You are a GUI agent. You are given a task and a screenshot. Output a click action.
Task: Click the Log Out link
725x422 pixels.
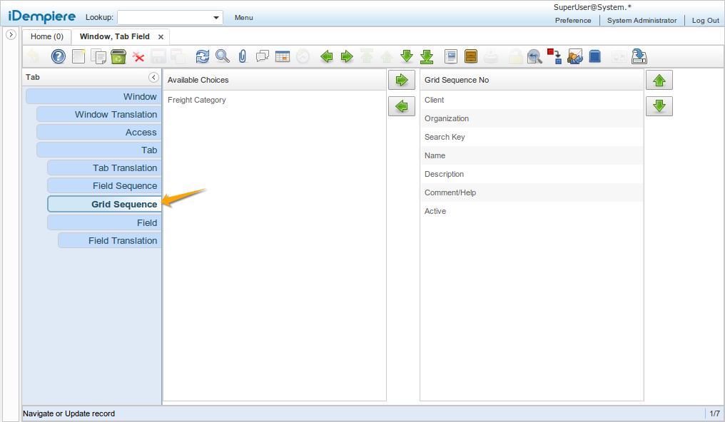[x=705, y=21]
